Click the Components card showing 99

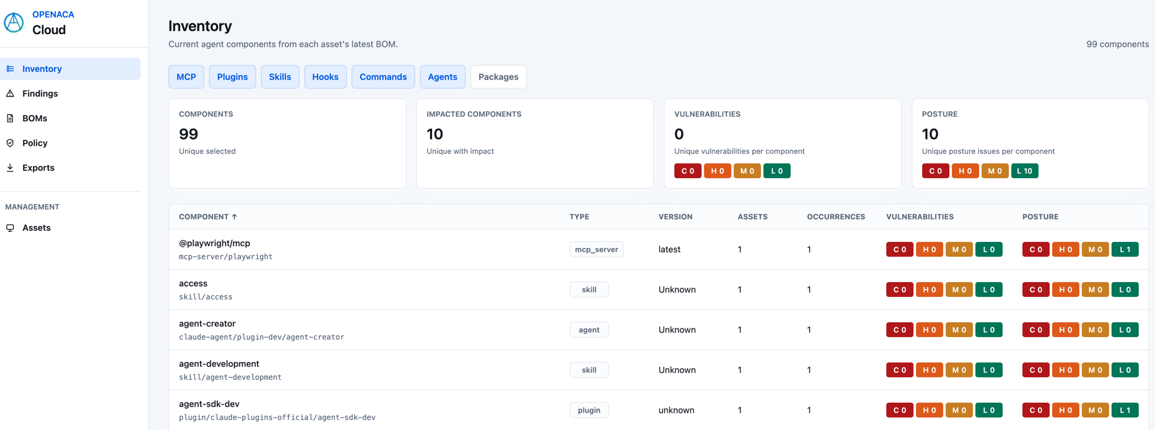tap(287, 144)
